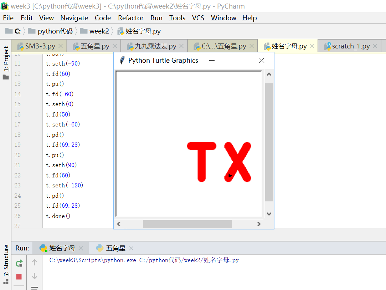Open the Help menu
This screenshot has width=386, height=290.
(x=249, y=18)
